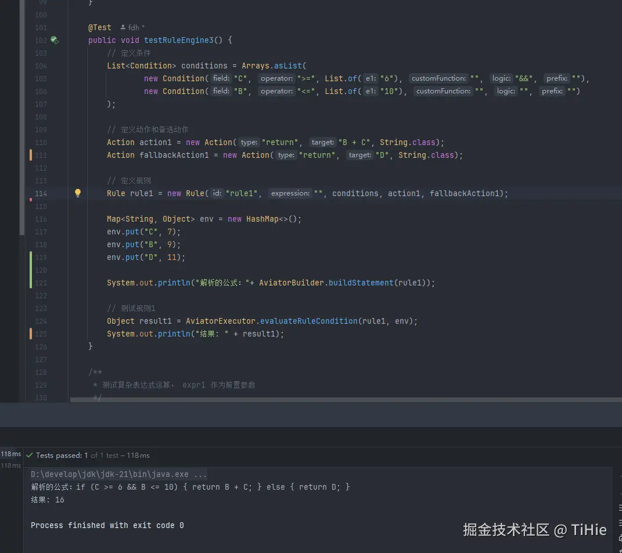Image resolution: width=622 pixels, height=553 pixels.
Task: Click the customFunction: inlay hint on line 105
Action: (438, 78)
